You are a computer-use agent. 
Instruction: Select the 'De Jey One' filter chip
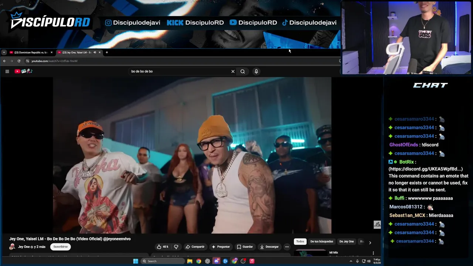coord(347,242)
